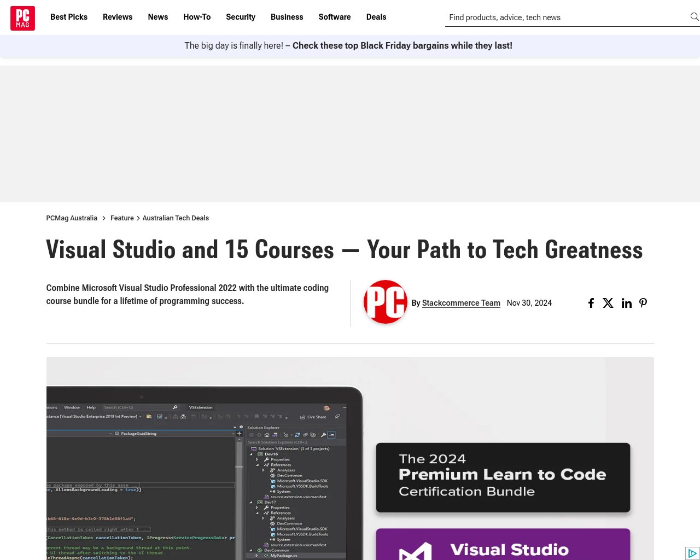Screen dimensions: 700x560
Task: Share the article on Facebook
Action: [x=591, y=303]
